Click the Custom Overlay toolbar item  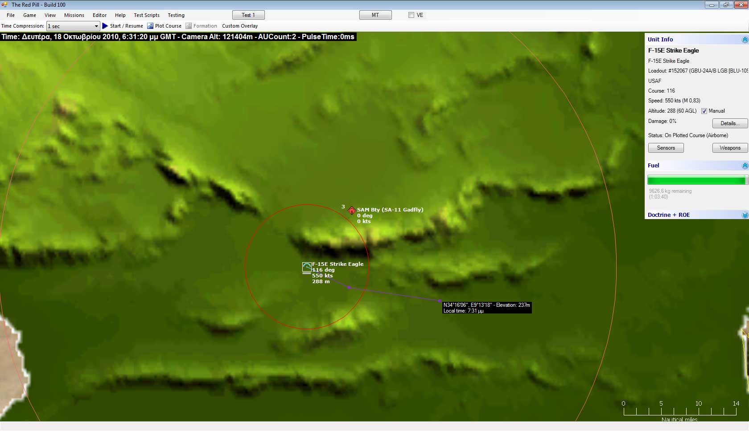[x=240, y=26]
